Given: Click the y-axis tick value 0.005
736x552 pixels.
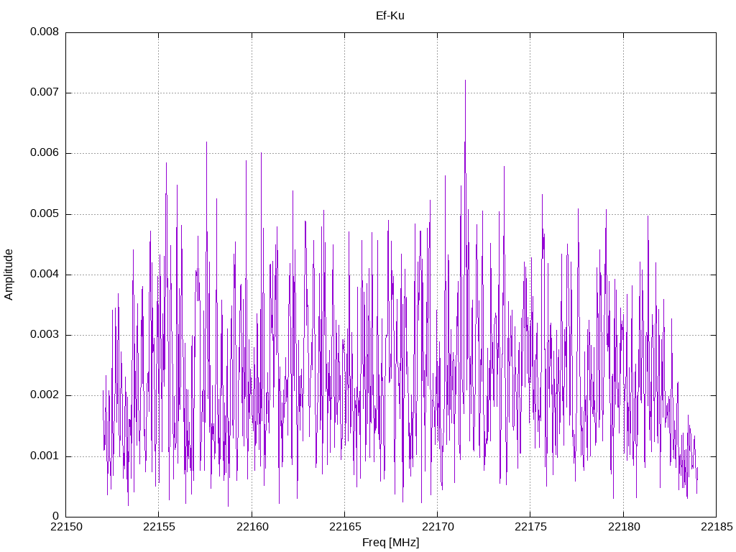Looking at the screenshot, I should [x=45, y=214].
